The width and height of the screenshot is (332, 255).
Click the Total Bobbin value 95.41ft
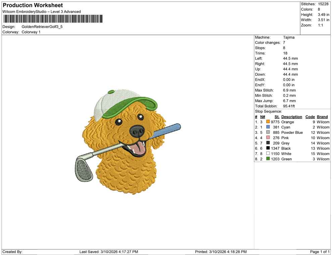click(289, 106)
